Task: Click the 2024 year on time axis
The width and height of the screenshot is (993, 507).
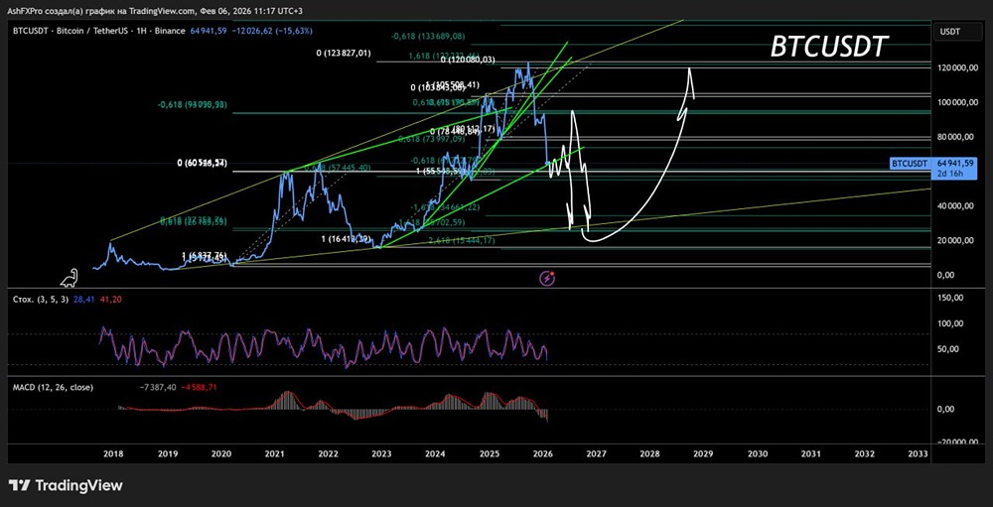Action: (435, 453)
